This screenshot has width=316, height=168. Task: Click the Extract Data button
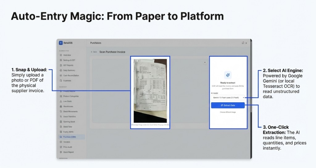228,105
